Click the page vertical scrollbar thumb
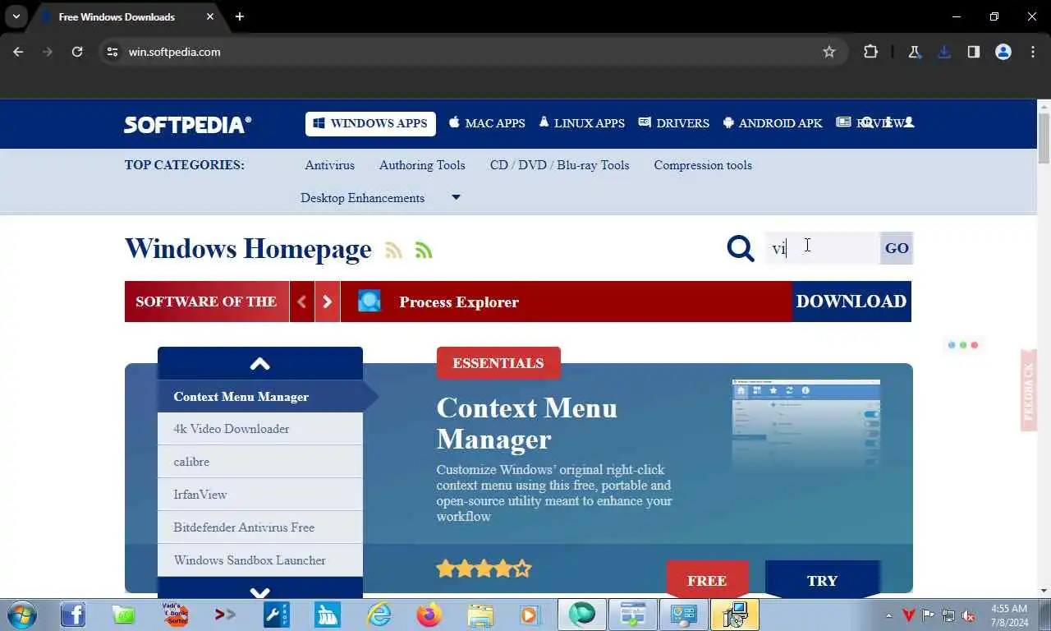Viewport: 1051px width, 631px height. coord(1044,139)
